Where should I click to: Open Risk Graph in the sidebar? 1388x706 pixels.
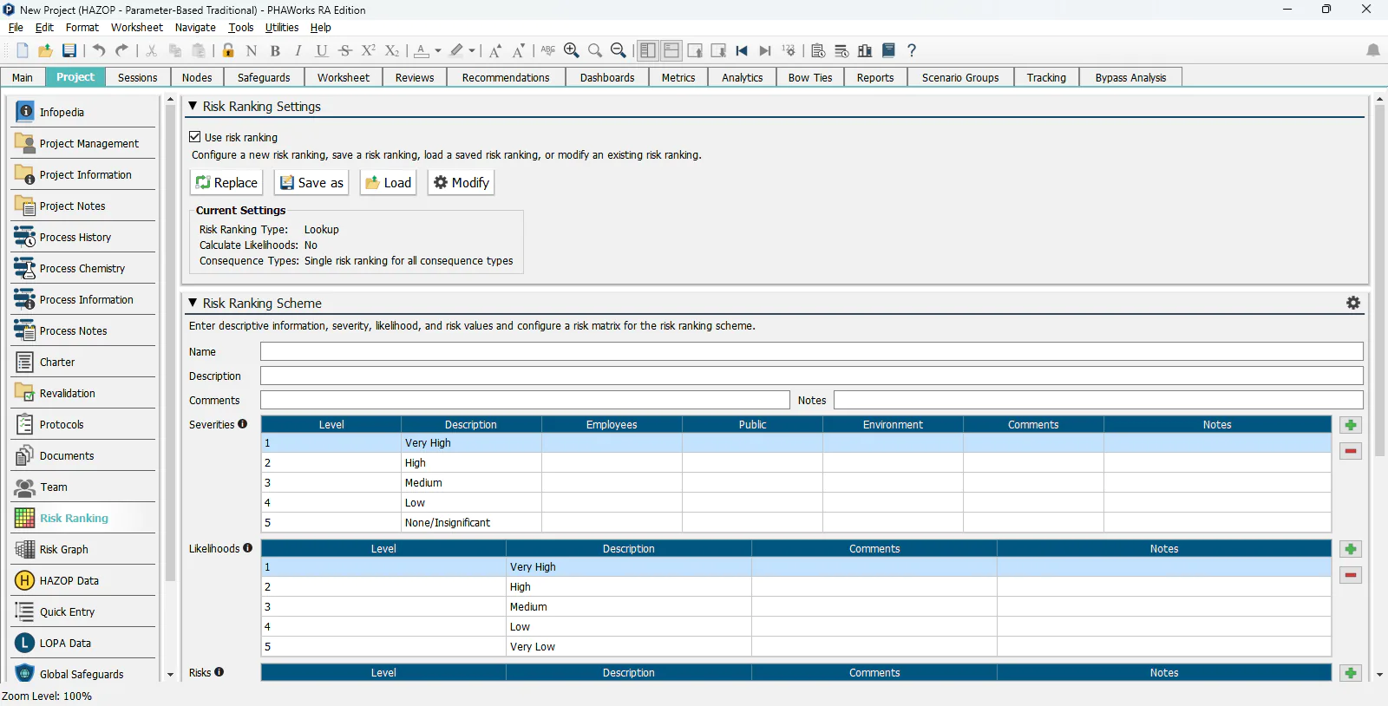83,549
